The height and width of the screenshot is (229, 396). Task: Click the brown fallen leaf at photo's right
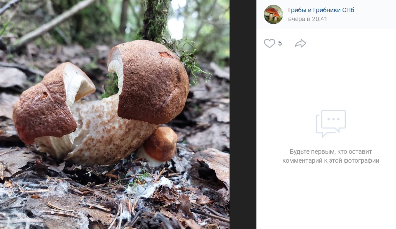pyautogui.click(x=214, y=163)
